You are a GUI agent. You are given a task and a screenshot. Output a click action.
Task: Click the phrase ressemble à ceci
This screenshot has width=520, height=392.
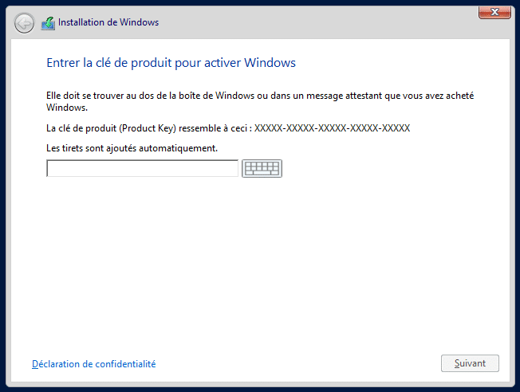pos(213,128)
